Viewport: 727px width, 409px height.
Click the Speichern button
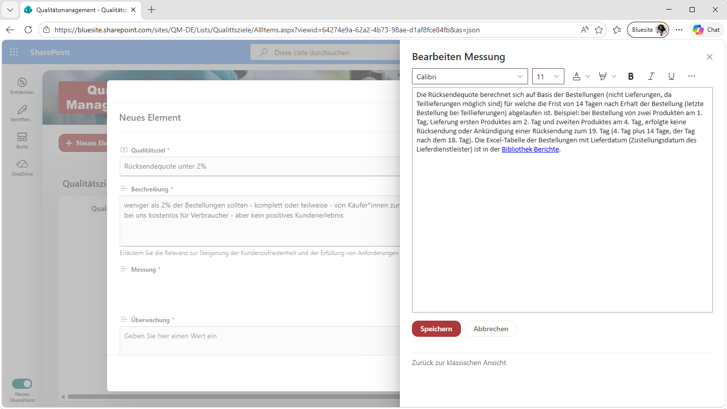[436, 329]
